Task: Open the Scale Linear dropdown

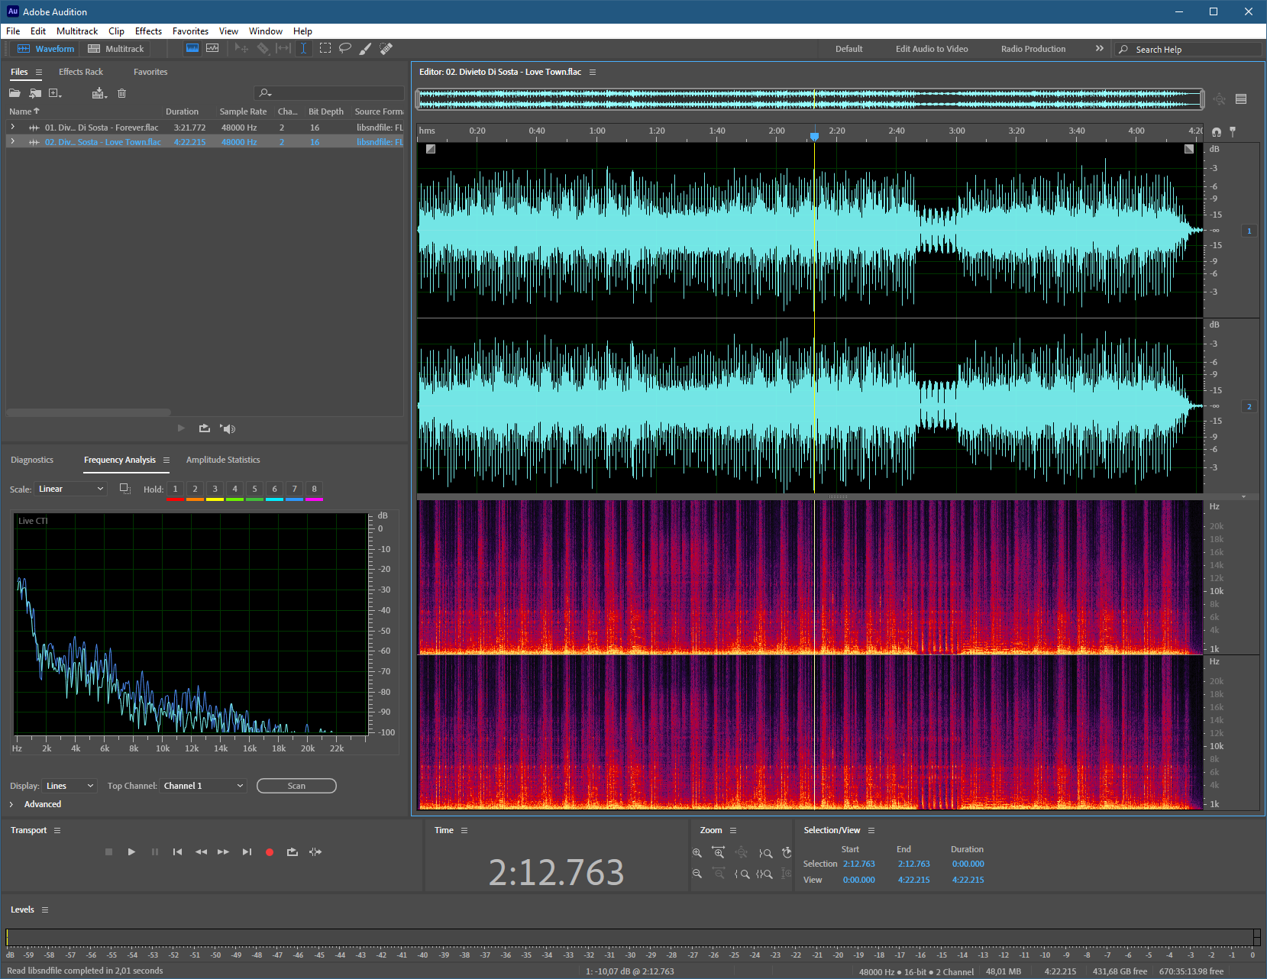Action: [71, 489]
